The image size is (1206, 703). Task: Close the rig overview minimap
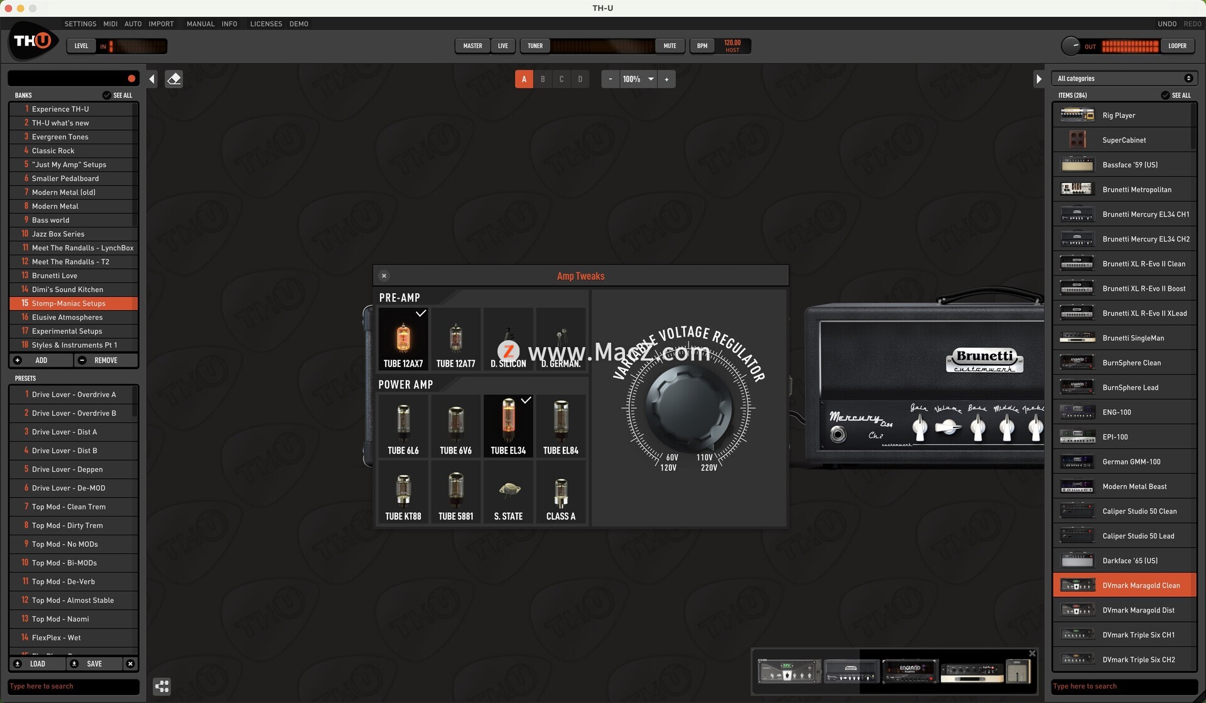1032,653
